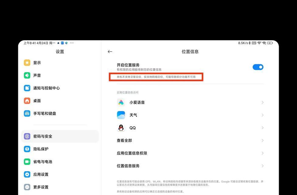Tap the 近期位置信息访问 section header
297x195 pixels.
128,93
